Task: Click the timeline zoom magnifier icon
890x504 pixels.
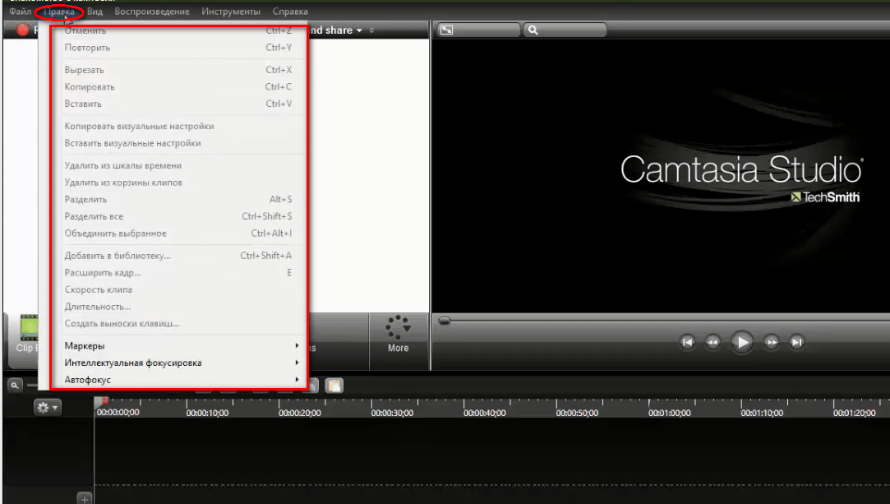Action: coord(15,384)
